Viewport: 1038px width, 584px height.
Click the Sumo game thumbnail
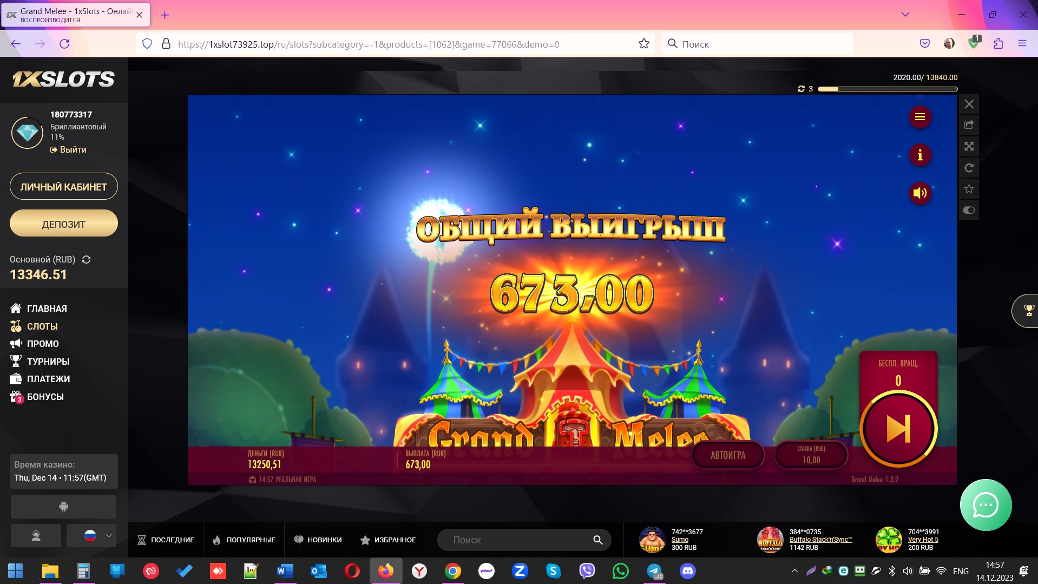pos(652,540)
